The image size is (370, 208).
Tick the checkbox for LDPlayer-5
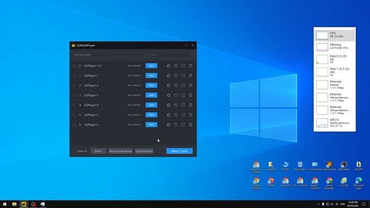pyautogui.click(x=74, y=115)
